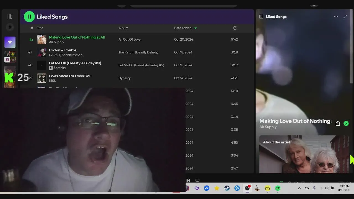Screen dimensions: 354x199
Task: Select track Let Me Oh (Freestyle Friday #9)
Action: click(x=75, y=63)
